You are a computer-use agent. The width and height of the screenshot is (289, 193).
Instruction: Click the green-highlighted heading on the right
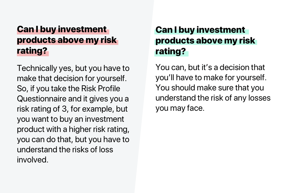click(x=205, y=41)
